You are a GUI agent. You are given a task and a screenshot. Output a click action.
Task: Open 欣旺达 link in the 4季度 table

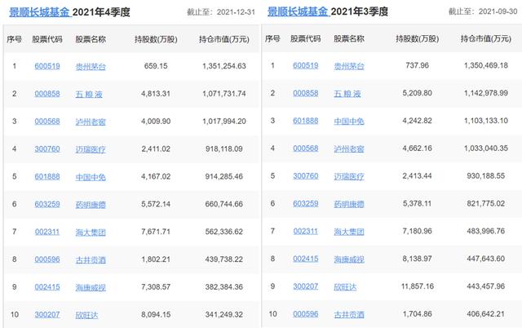click(x=87, y=315)
